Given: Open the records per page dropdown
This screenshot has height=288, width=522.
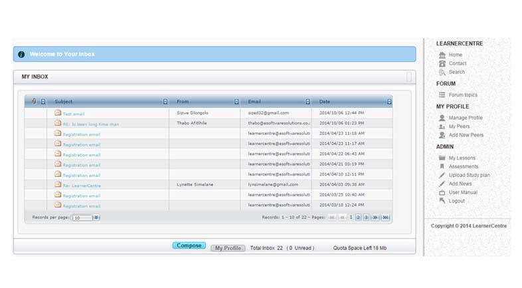Looking at the screenshot, I should click(96, 217).
